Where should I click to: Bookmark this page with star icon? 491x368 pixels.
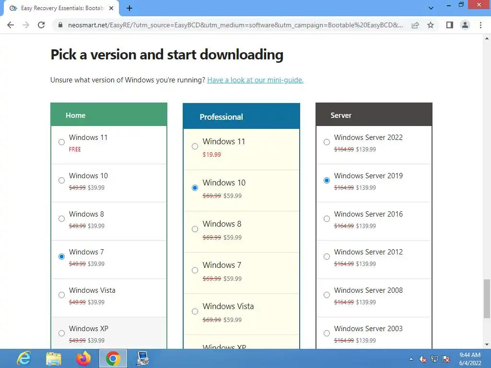[431, 25]
